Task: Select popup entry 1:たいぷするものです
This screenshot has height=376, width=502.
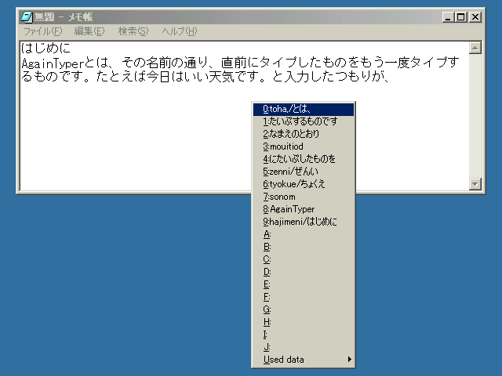Action: (x=304, y=122)
